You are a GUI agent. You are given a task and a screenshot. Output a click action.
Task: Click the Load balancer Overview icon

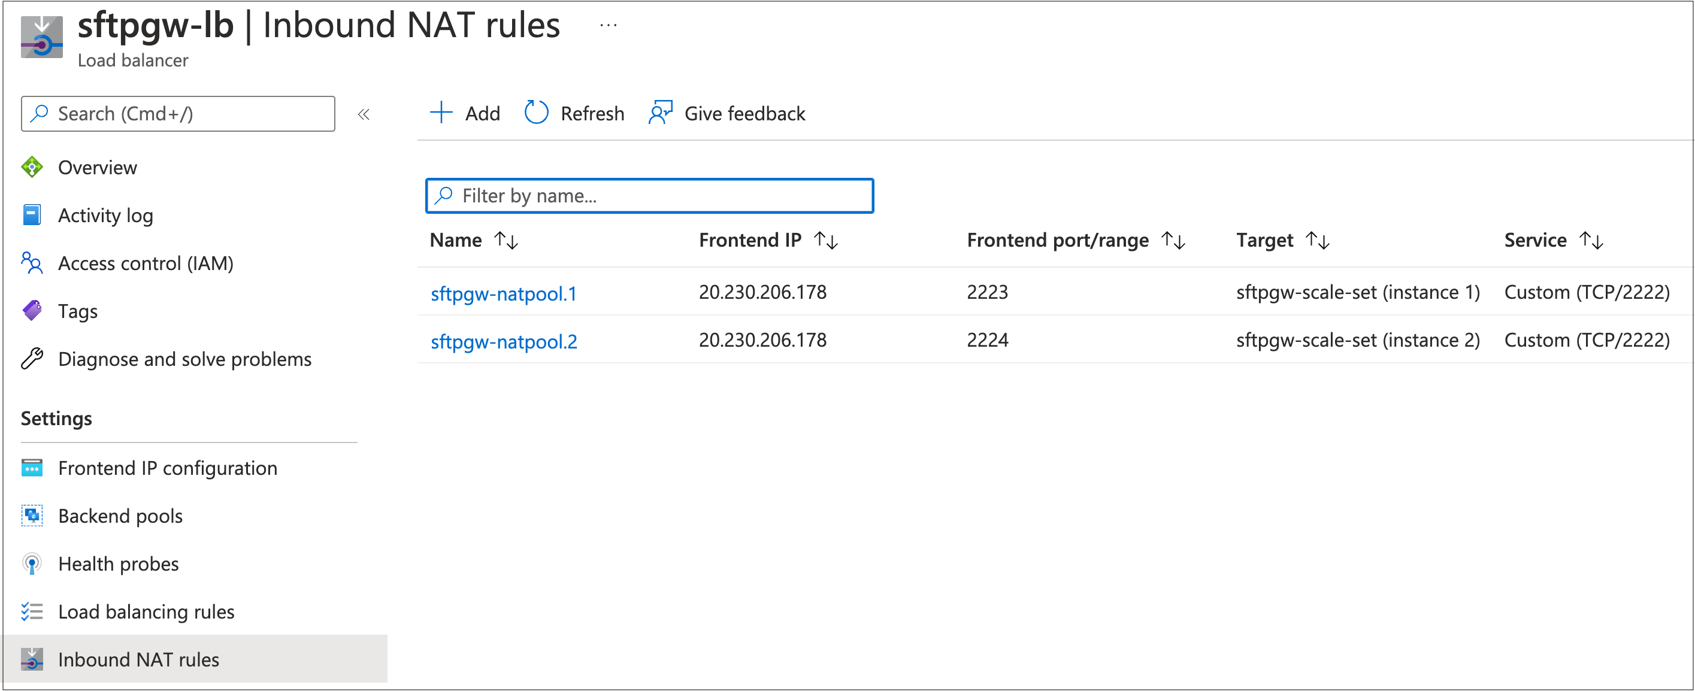point(32,166)
